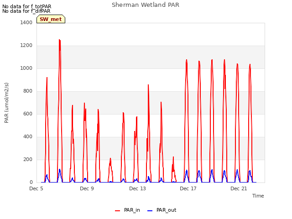Click the first PAR_in peak near 920
The image size is (292, 219).
click(x=47, y=78)
